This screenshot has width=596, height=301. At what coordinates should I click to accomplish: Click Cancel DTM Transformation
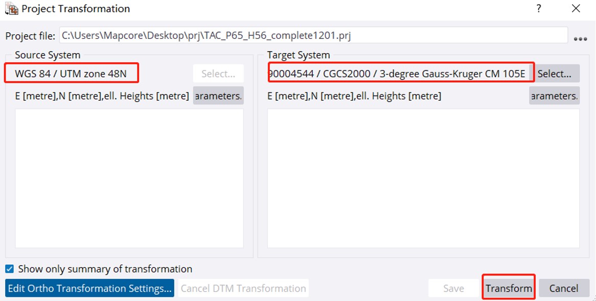coord(243,288)
